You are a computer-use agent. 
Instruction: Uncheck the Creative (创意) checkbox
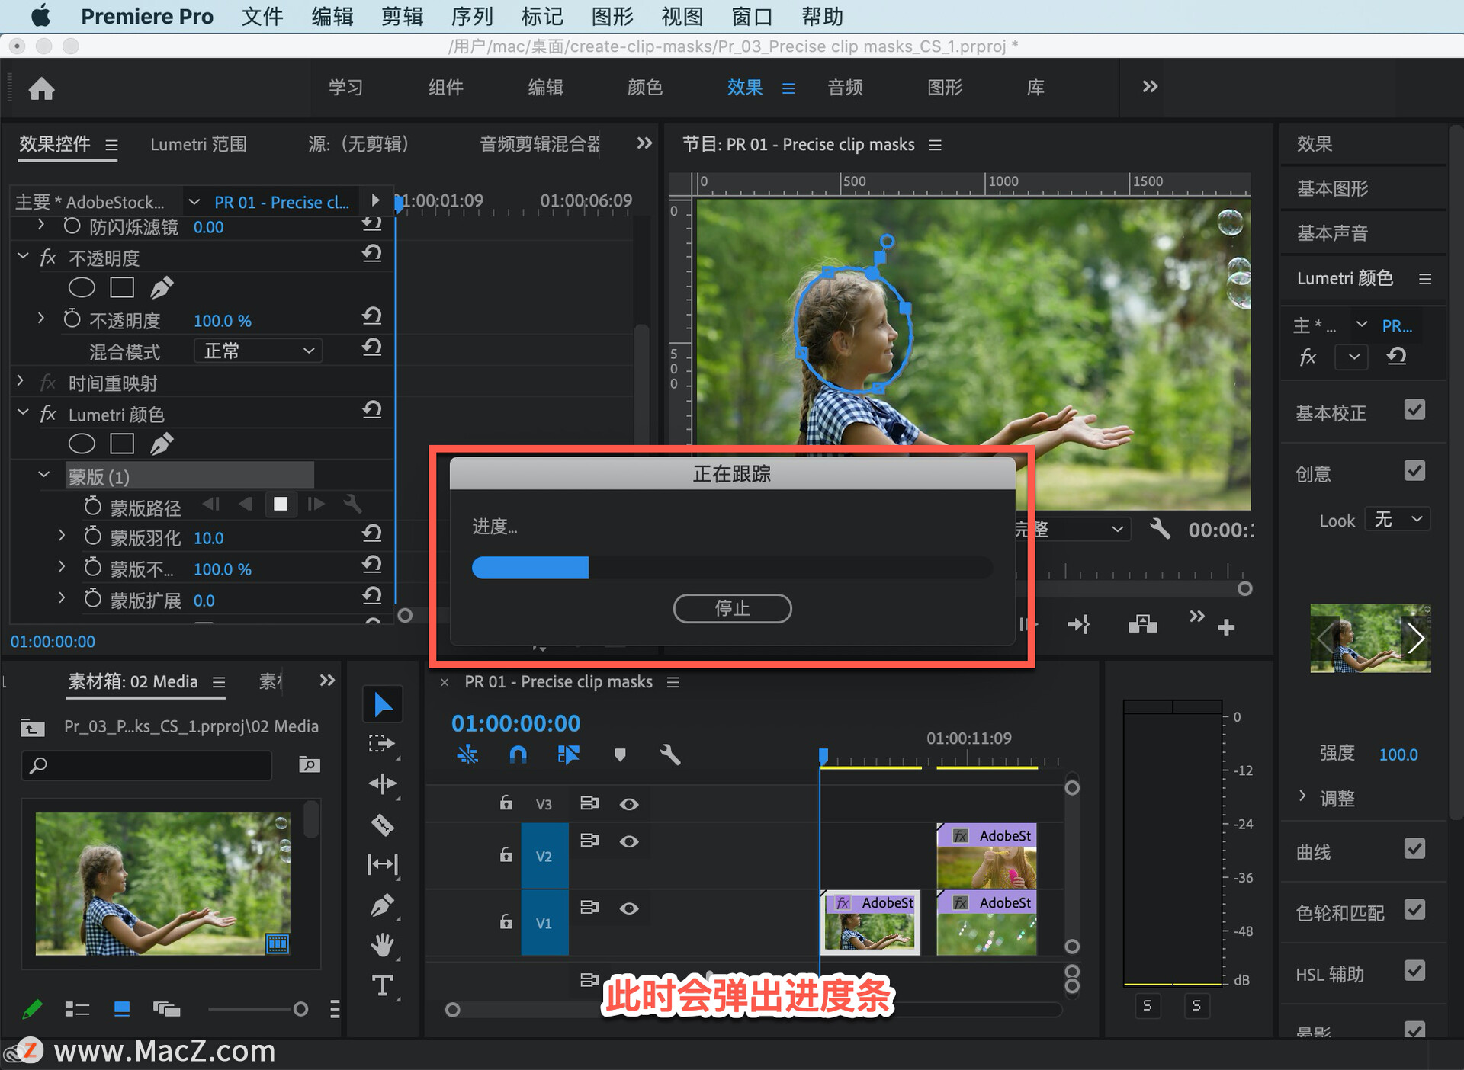(x=1414, y=471)
